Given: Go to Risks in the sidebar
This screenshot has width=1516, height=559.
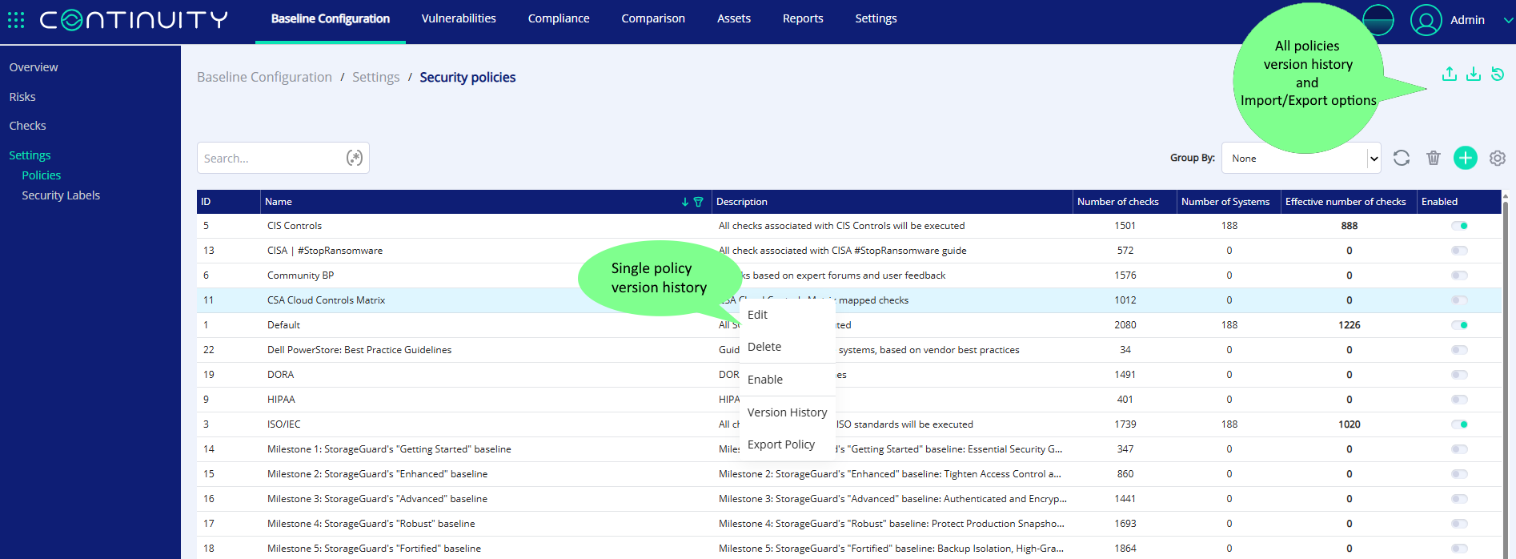Looking at the screenshot, I should (x=22, y=97).
